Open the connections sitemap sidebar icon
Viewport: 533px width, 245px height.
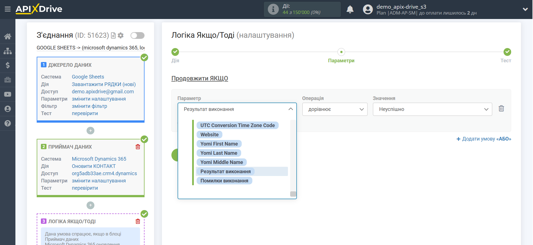tap(8, 51)
